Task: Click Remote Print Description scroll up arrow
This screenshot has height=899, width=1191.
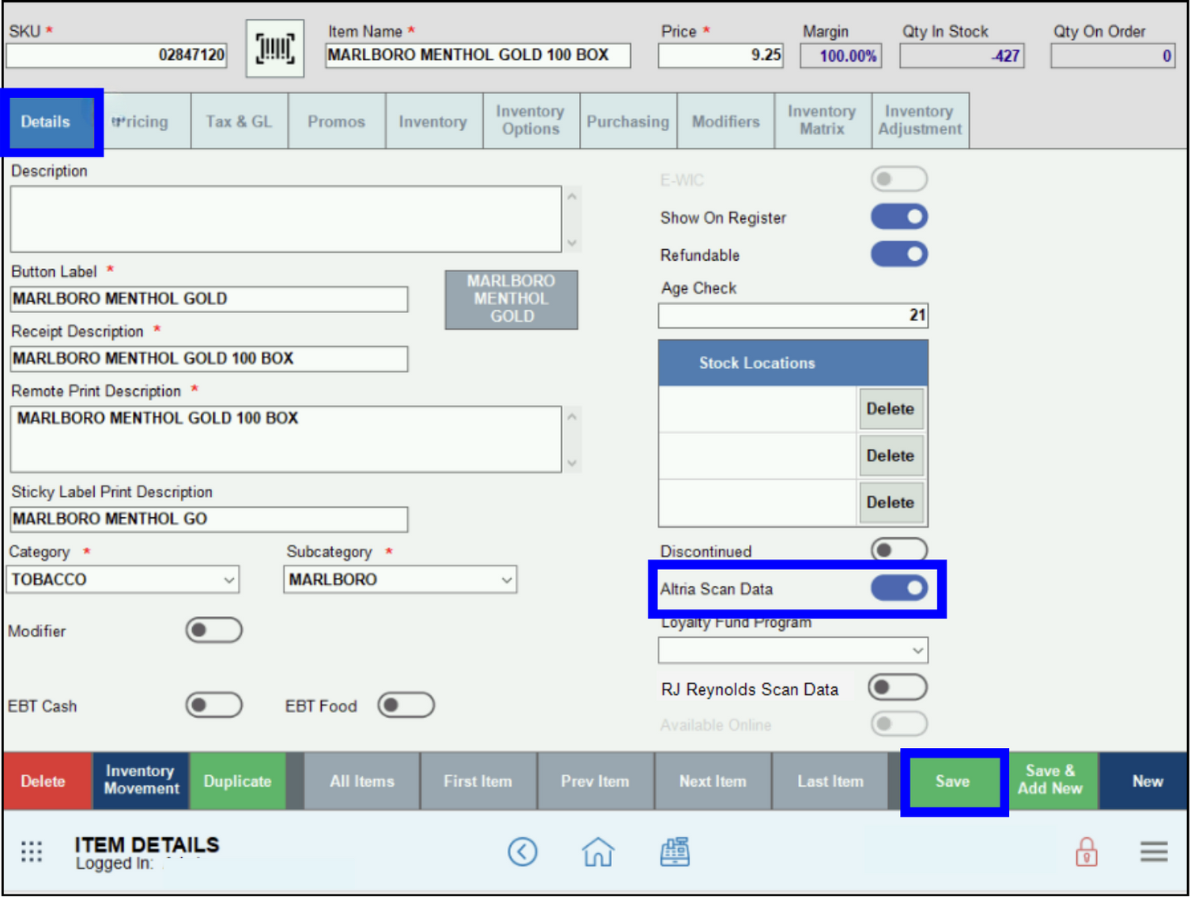Action: point(573,417)
